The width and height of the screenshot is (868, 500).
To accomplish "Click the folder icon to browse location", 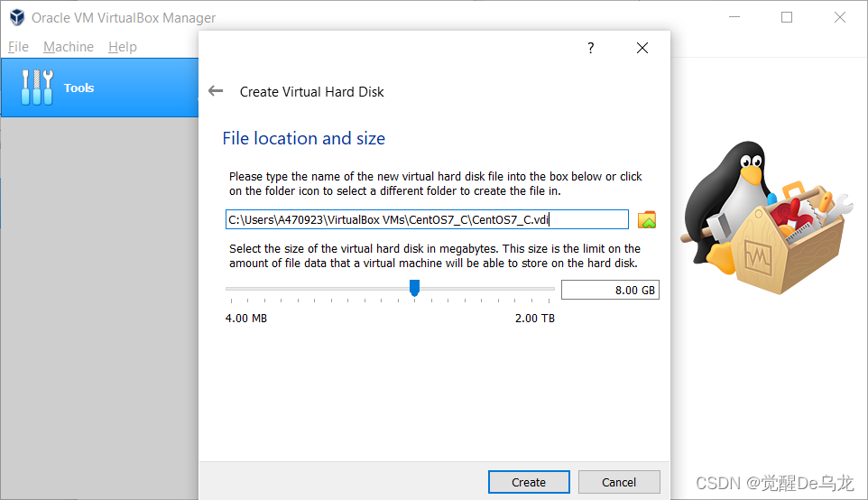I will coord(647,220).
